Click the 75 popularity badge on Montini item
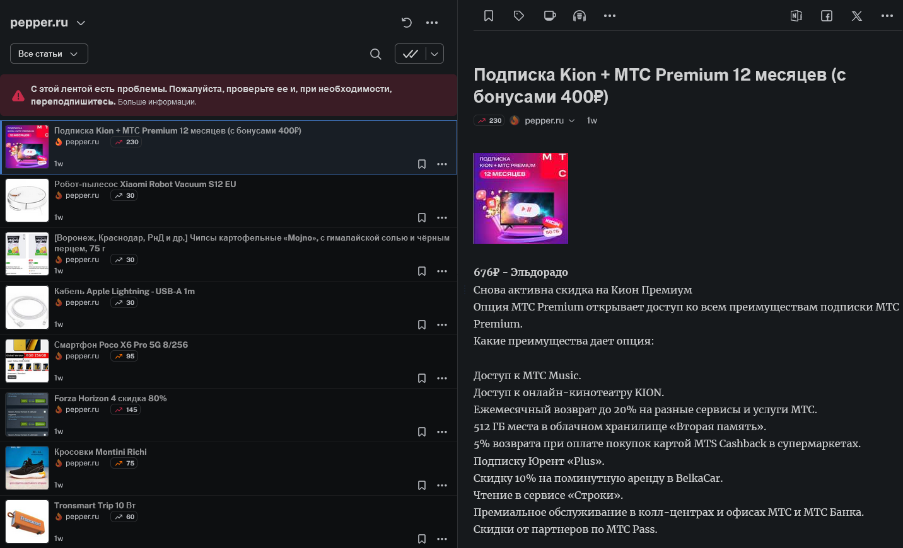 125,463
